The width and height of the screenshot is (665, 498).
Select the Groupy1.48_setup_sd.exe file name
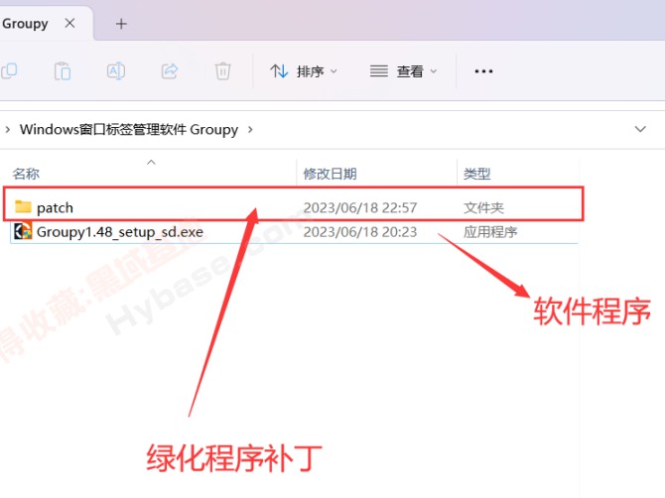click(x=119, y=232)
